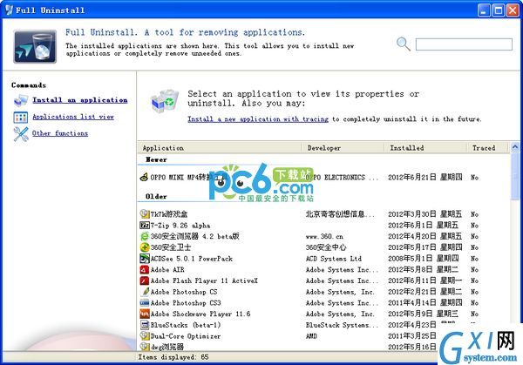Click the vertical scrollbar thumb

click(515, 176)
